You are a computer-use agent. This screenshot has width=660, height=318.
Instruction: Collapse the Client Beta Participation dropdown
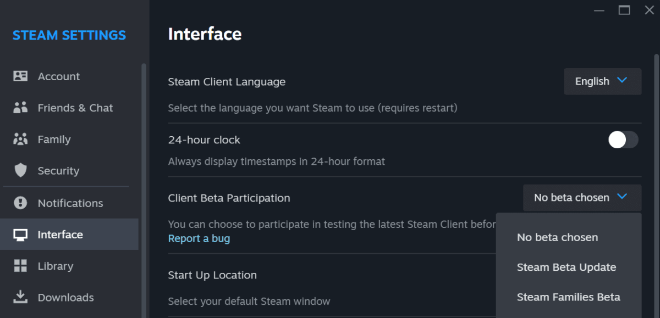point(582,198)
